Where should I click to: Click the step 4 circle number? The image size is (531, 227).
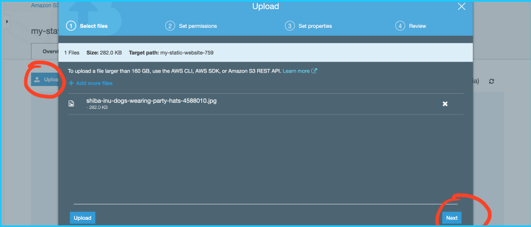pyautogui.click(x=400, y=26)
